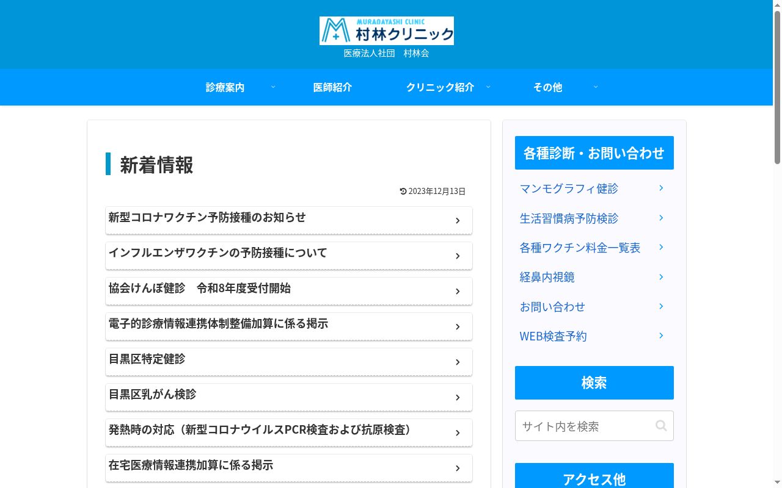Click the 在宅医療情報連携加算に係る掲示 title
782x488 pixels.
(191, 465)
